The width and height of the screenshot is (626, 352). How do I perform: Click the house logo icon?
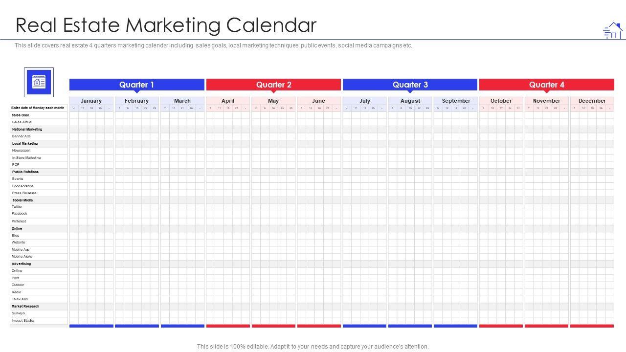click(x=613, y=30)
